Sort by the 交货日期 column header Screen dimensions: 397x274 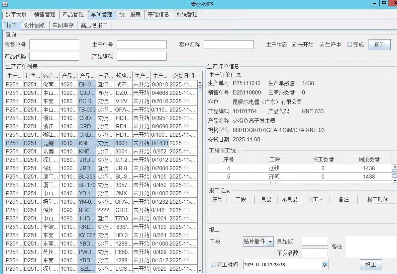(x=183, y=76)
